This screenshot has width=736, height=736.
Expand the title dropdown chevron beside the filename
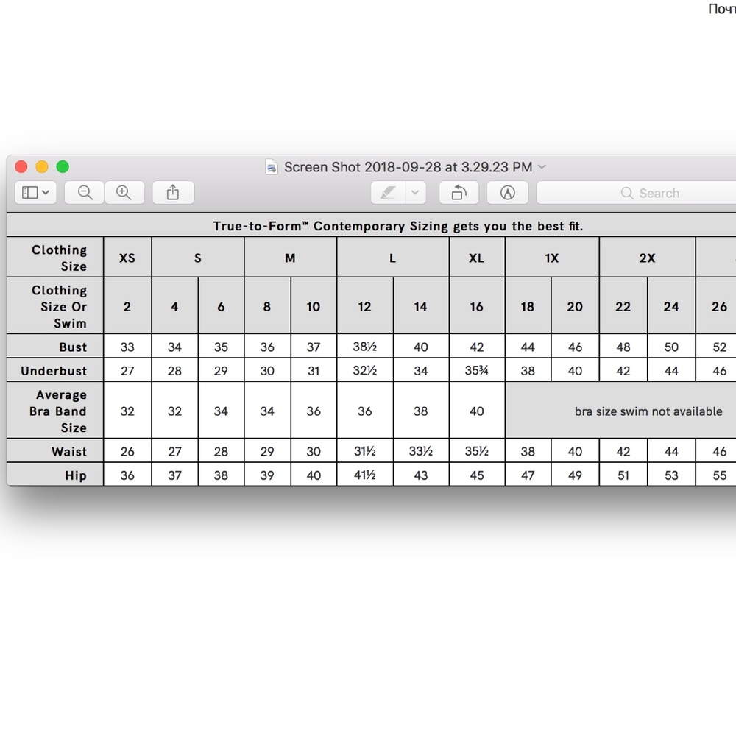(x=542, y=167)
